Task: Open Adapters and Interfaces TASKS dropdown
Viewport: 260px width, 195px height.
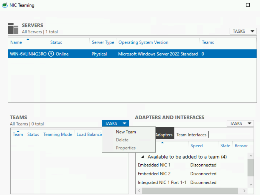Action: pyautogui.click(x=240, y=123)
